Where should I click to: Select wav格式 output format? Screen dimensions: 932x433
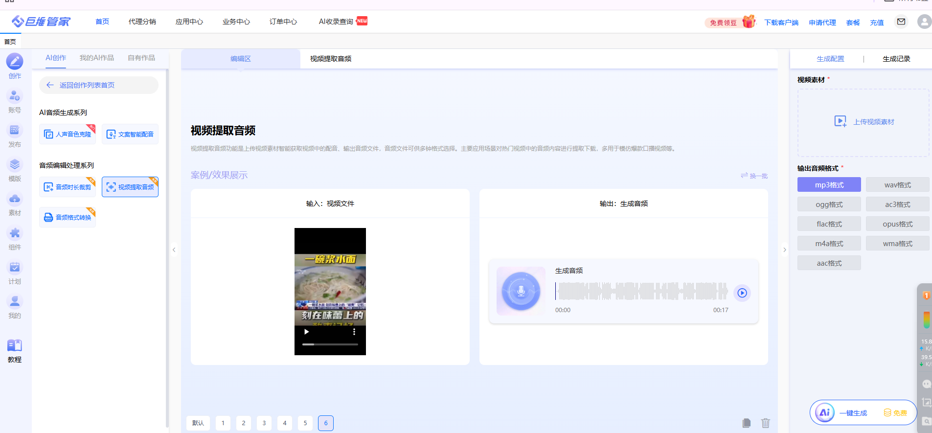(x=897, y=185)
